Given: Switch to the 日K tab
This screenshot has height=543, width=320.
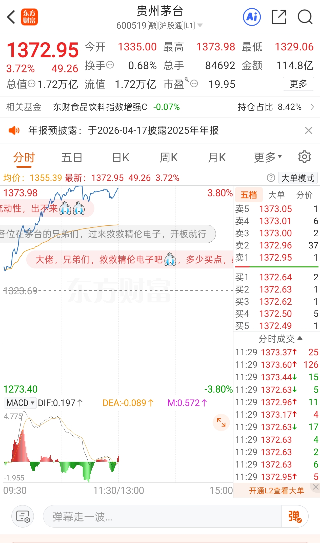Looking at the screenshot, I should 121,157.
